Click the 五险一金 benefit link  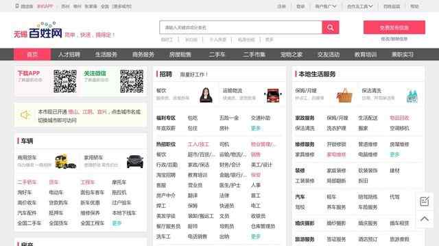229,118
